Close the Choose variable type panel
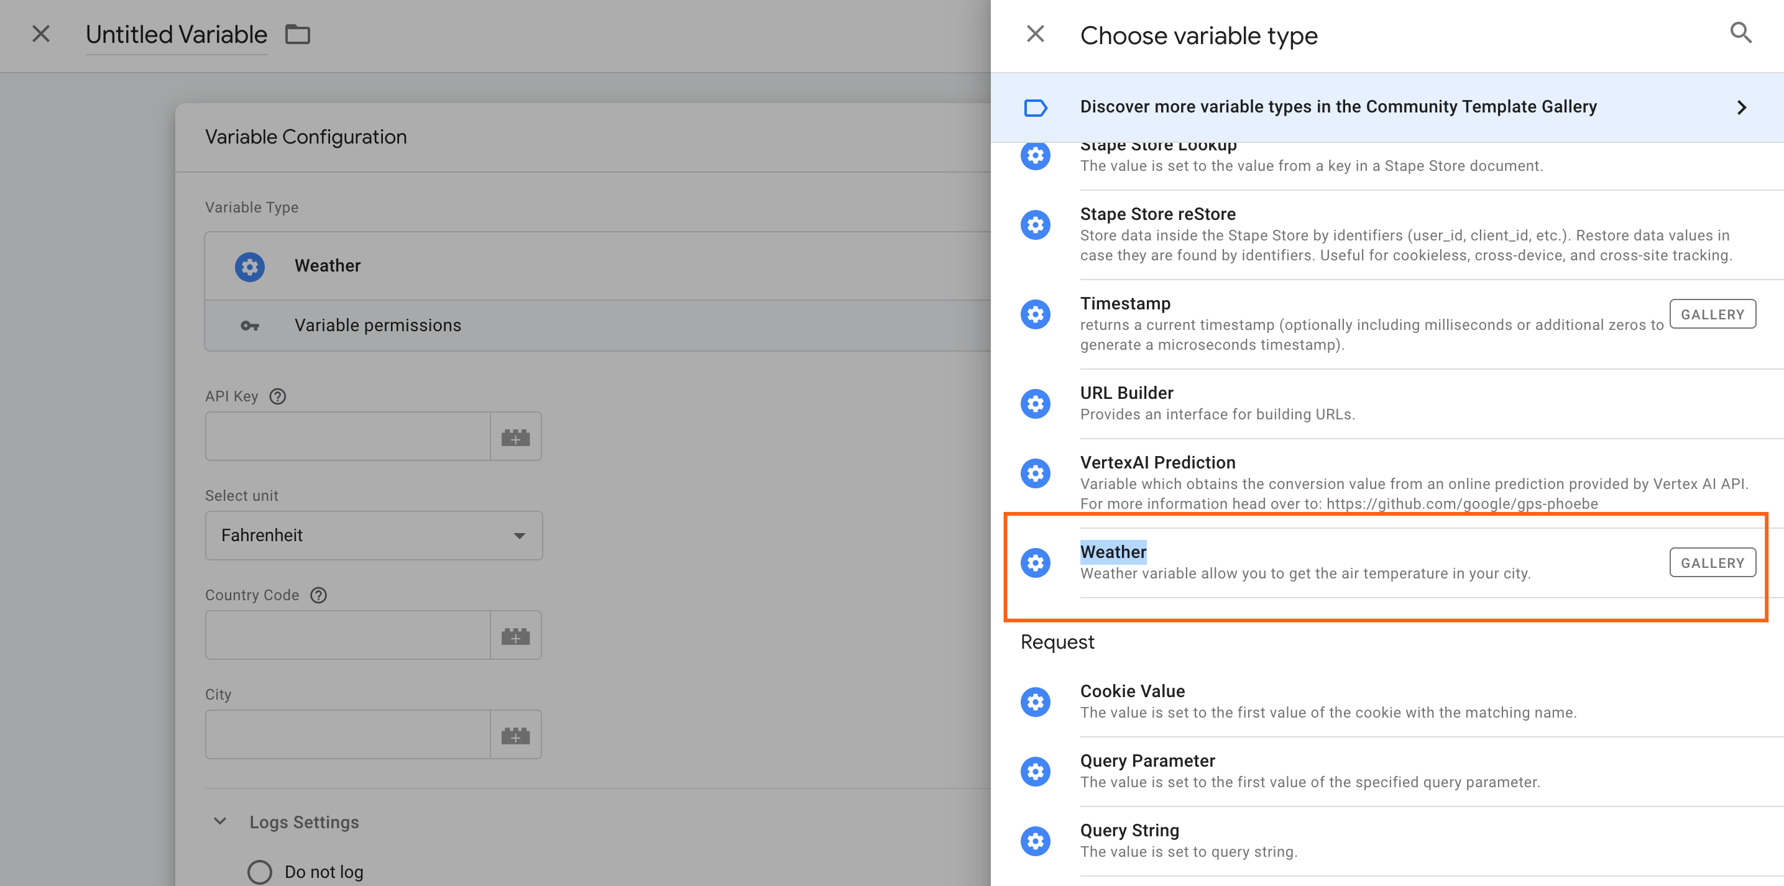Screen dimensions: 1784x886 click(1036, 33)
